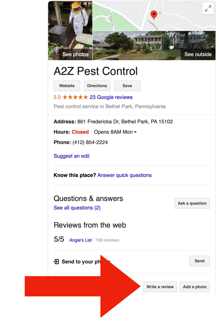Image resolution: width=219 pixels, height=326 pixels.
Task: Click the send-to-phone icon
Action: tap(56, 261)
